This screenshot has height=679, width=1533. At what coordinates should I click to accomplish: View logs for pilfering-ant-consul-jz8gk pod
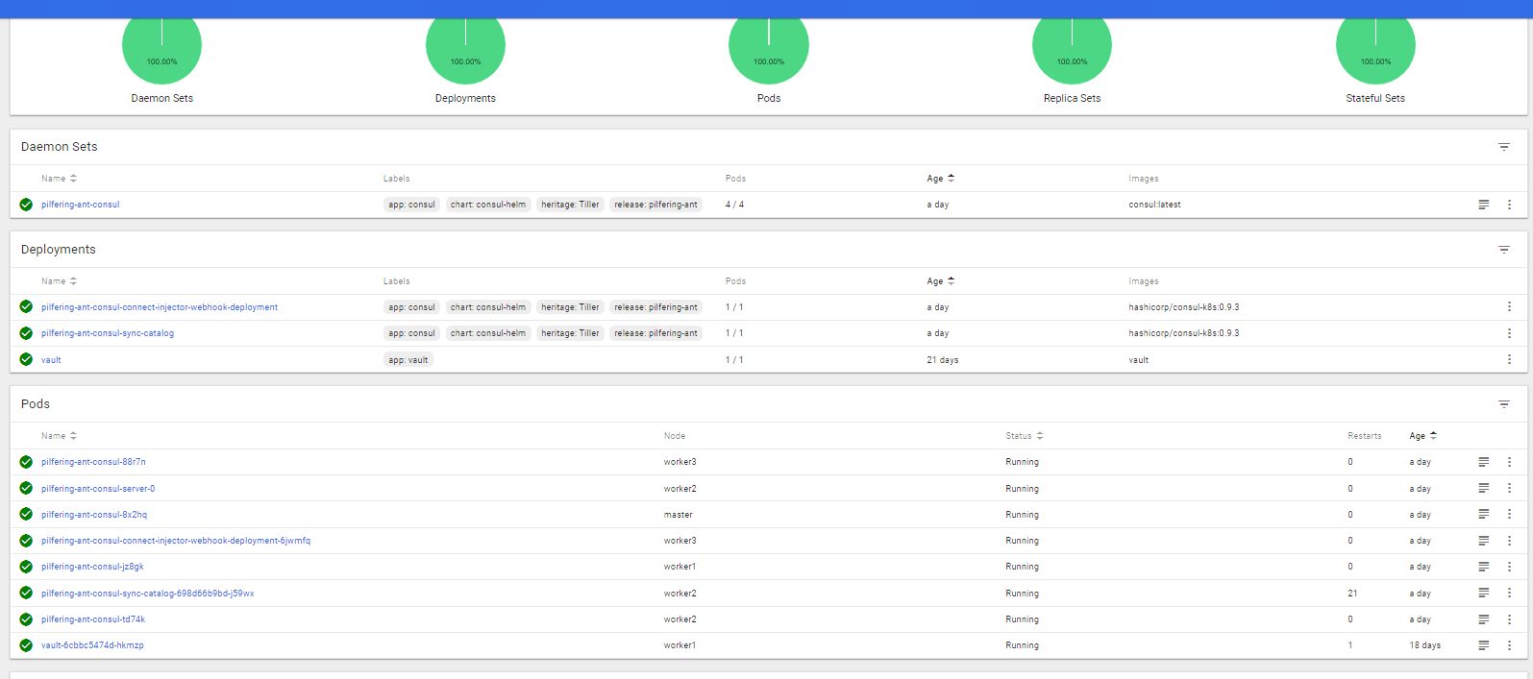[1483, 567]
